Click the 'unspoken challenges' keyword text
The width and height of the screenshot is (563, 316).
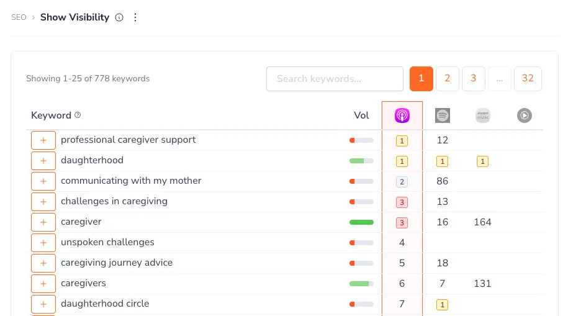tap(107, 242)
